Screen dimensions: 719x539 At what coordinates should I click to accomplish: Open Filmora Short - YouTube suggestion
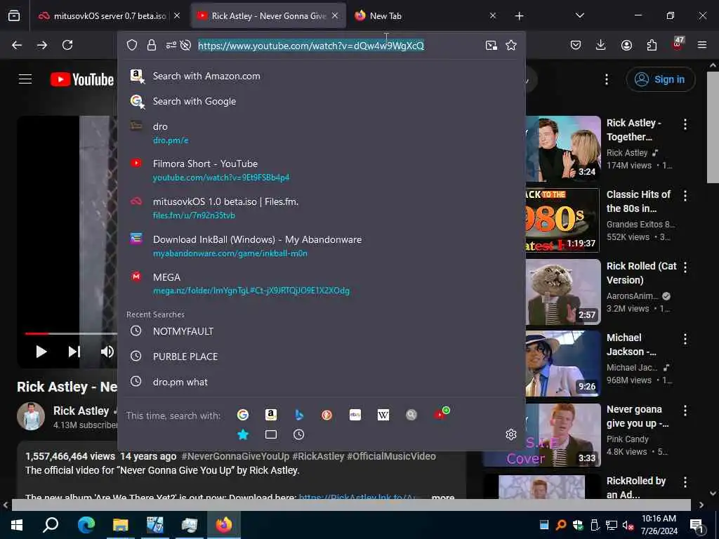(322, 170)
